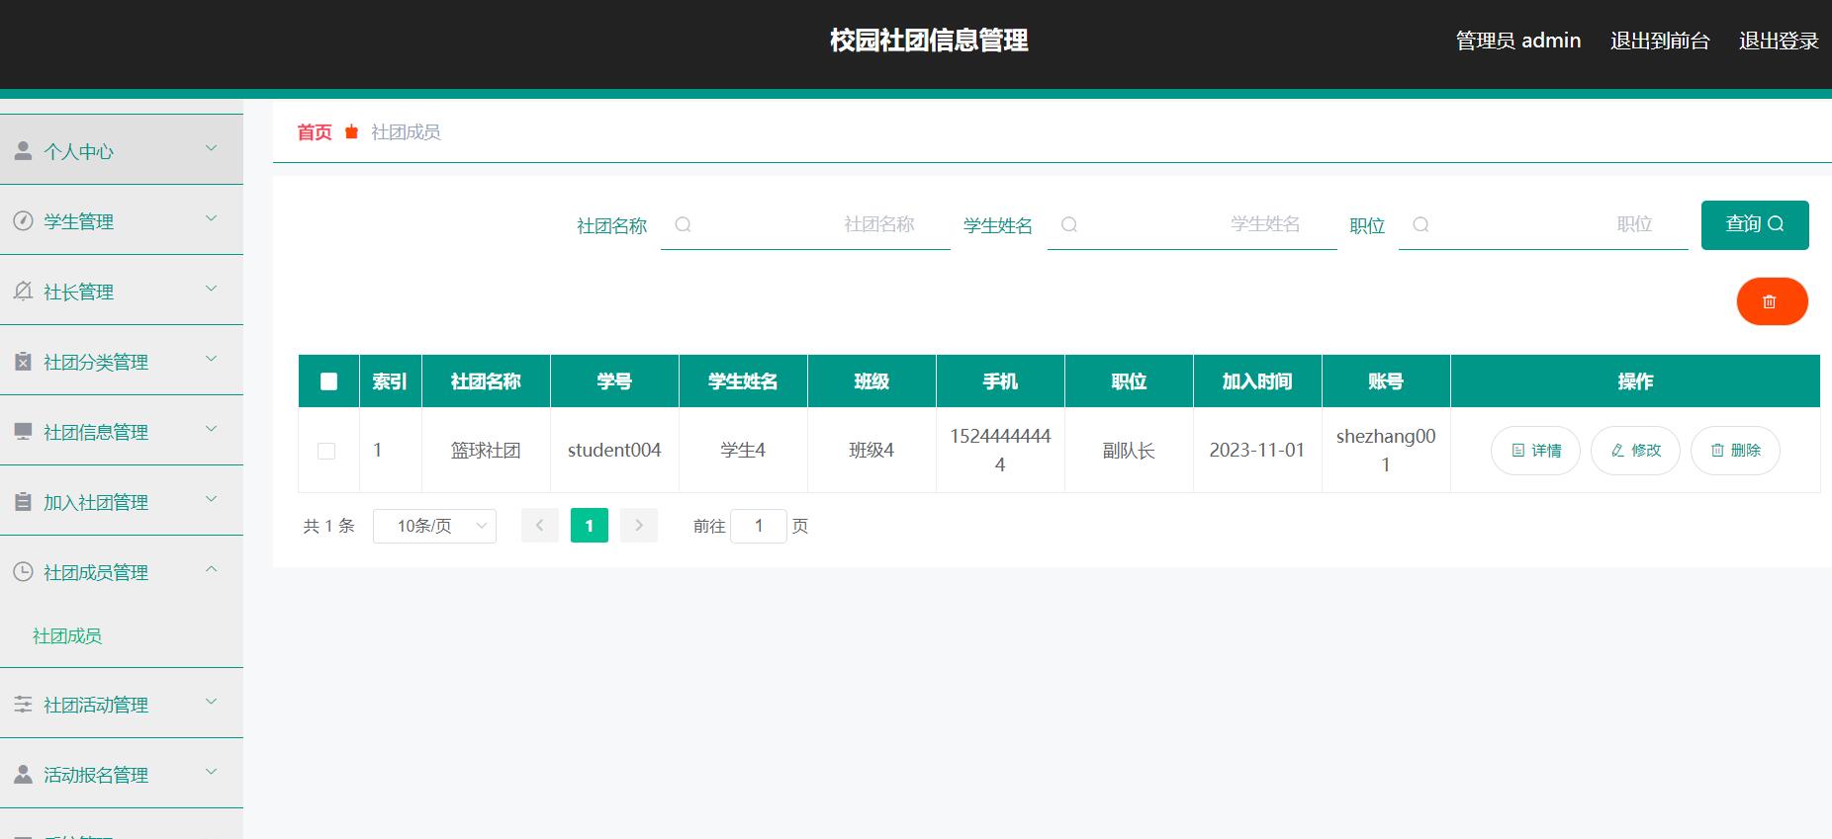Open the 个人中心 sidebar menu

(x=122, y=150)
